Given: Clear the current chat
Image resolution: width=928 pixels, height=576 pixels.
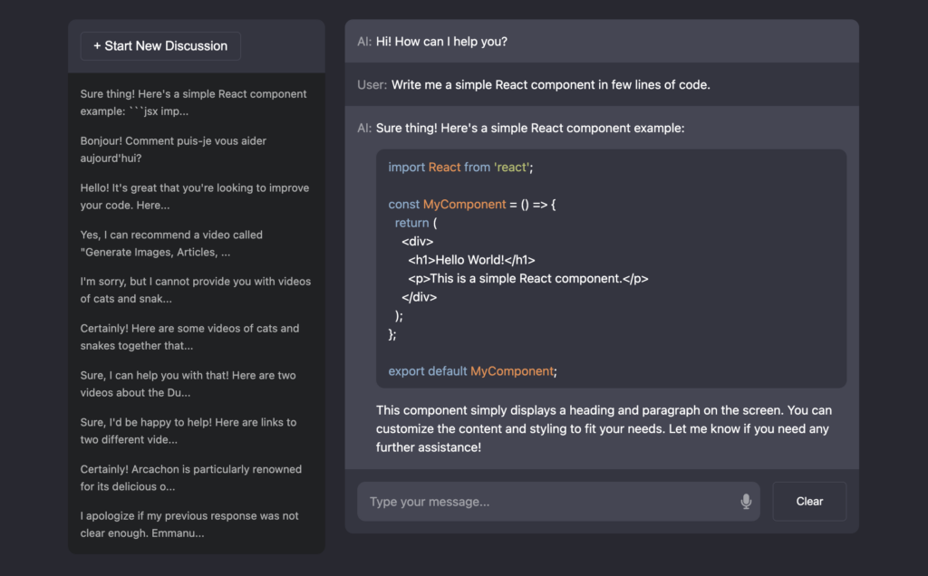Looking at the screenshot, I should (809, 502).
